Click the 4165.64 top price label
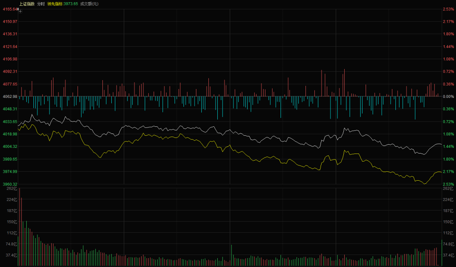Viewport: 456px width, 267px height. pyautogui.click(x=9, y=9)
